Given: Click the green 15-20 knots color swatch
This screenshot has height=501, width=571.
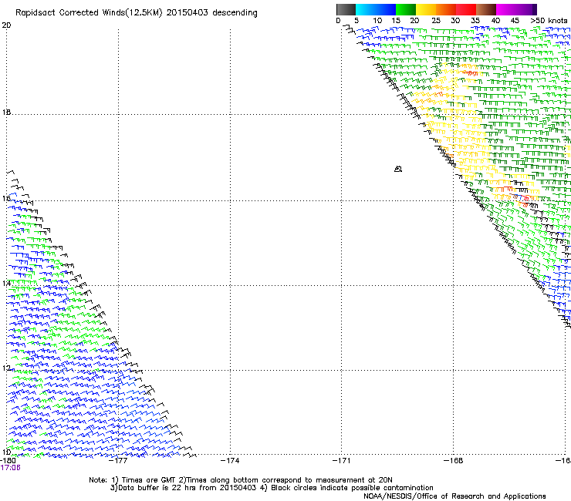Looking at the screenshot, I should pos(406,9).
